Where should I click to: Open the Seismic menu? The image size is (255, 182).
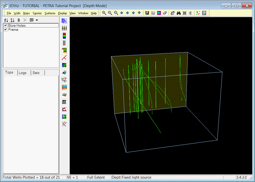point(37,13)
